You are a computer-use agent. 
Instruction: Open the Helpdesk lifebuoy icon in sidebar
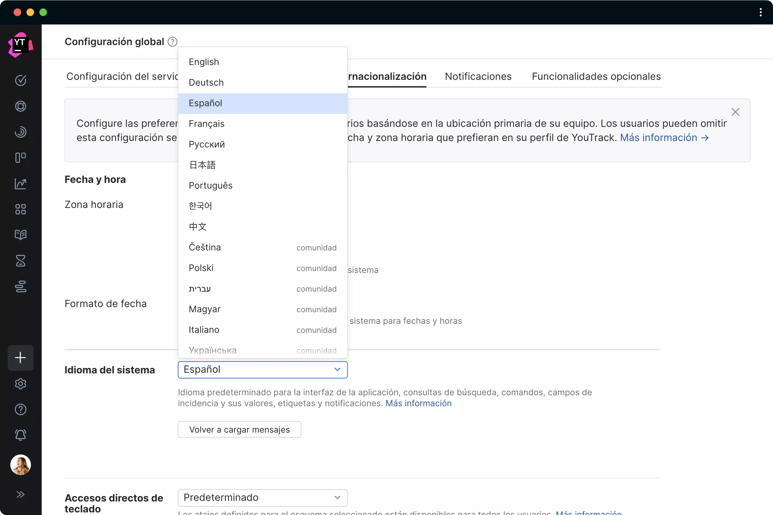pos(20,106)
